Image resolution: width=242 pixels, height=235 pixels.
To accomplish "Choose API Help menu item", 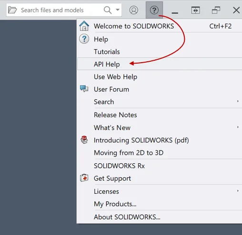I will point(160,64).
